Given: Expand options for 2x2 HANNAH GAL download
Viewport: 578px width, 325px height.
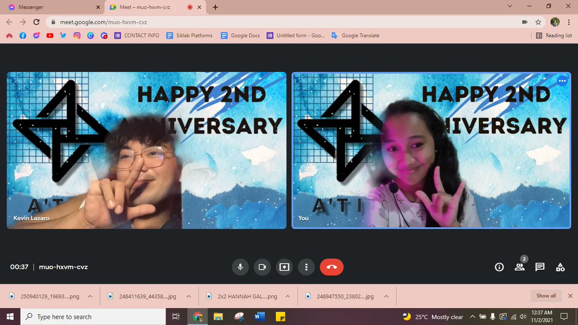Looking at the screenshot, I should [x=287, y=297].
